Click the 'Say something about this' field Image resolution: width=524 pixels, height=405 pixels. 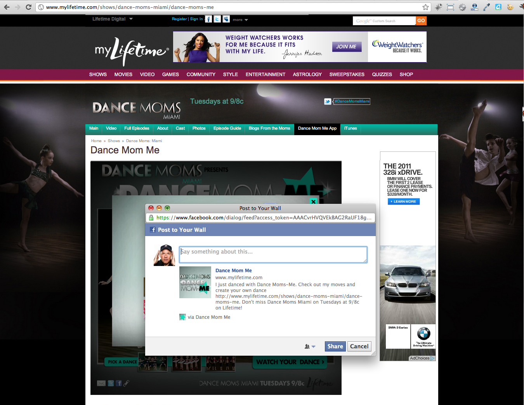(x=273, y=254)
